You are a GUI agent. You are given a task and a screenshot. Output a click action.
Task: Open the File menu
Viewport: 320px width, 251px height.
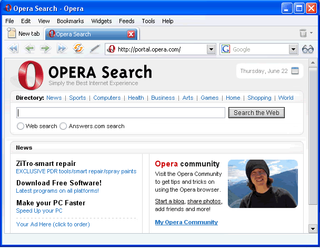(x=9, y=21)
